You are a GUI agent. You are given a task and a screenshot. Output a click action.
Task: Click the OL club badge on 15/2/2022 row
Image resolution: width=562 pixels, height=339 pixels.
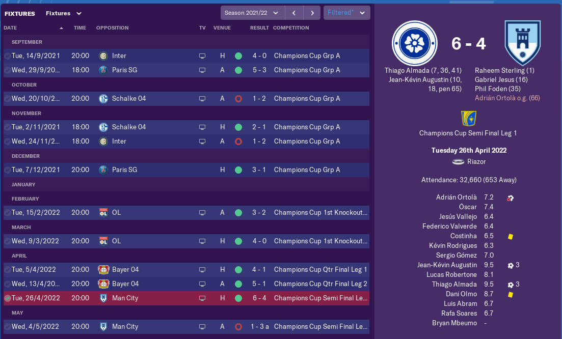point(103,212)
